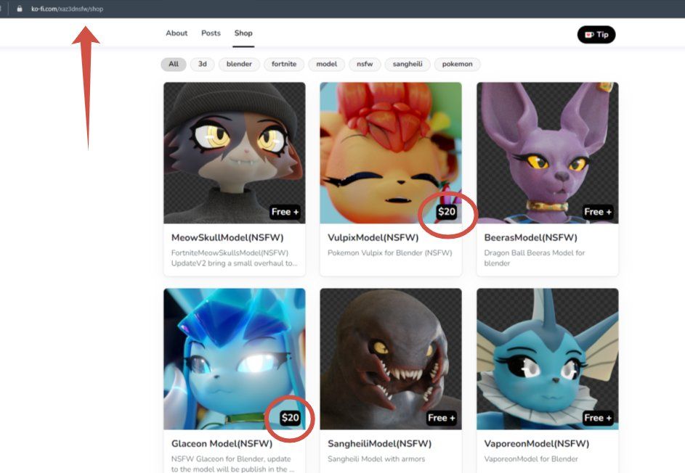Click Free + badge on VaporeonModel
Image resolution: width=685 pixels, height=473 pixels.
click(x=598, y=418)
